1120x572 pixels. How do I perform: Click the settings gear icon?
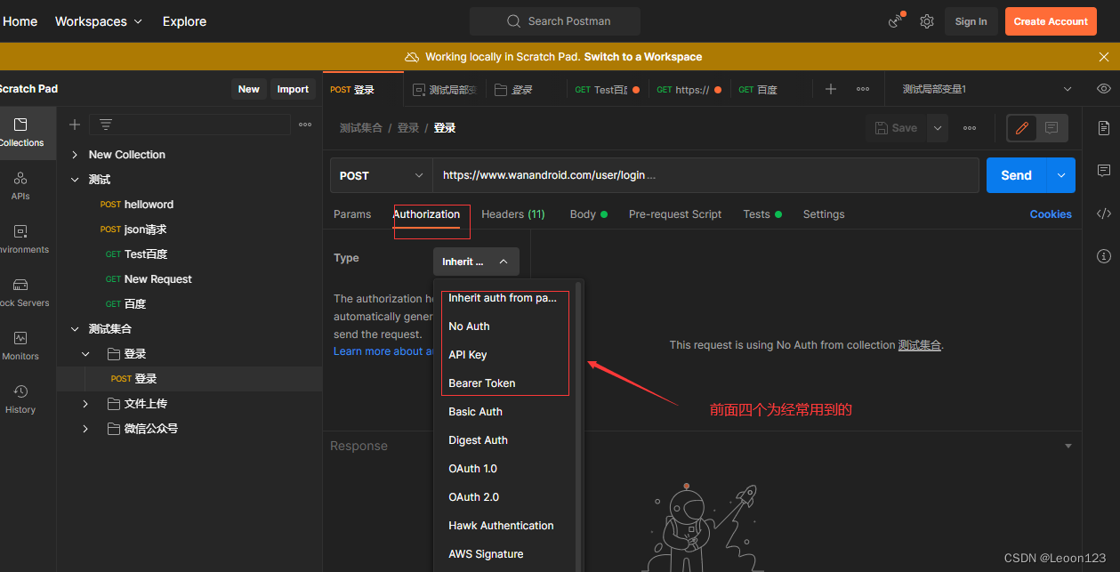click(x=927, y=21)
